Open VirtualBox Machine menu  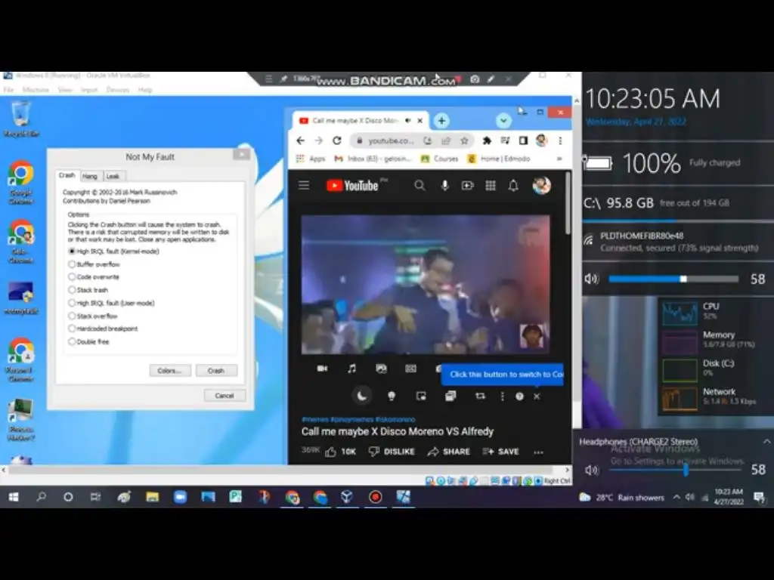tap(36, 90)
